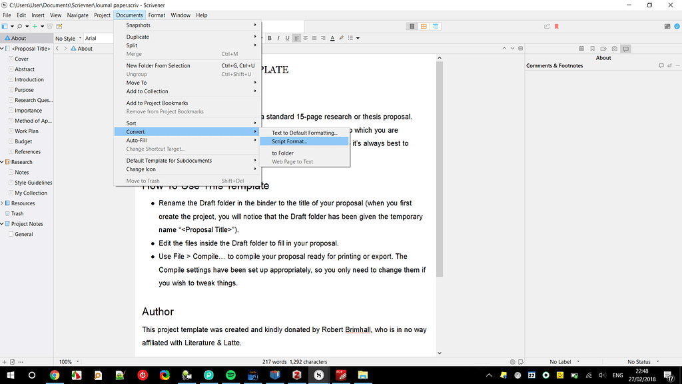
Task: Choose Script Format from Convert submenu
Action: pos(304,141)
